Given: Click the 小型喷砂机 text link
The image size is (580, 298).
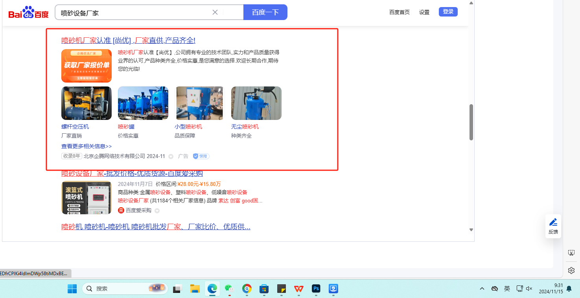Looking at the screenshot, I should (x=188, y=127).
